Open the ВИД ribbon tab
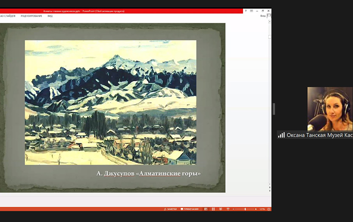This screenshot has height=222, width=353. 50,16
